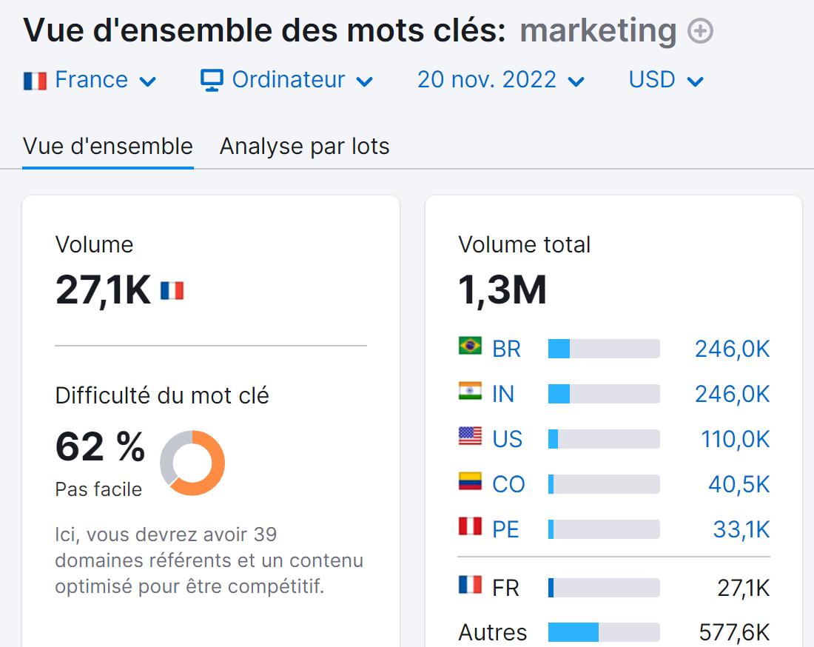Select the Brazil flag in the country list
This screenshot has height=647, width=814.
click(469, 348)
